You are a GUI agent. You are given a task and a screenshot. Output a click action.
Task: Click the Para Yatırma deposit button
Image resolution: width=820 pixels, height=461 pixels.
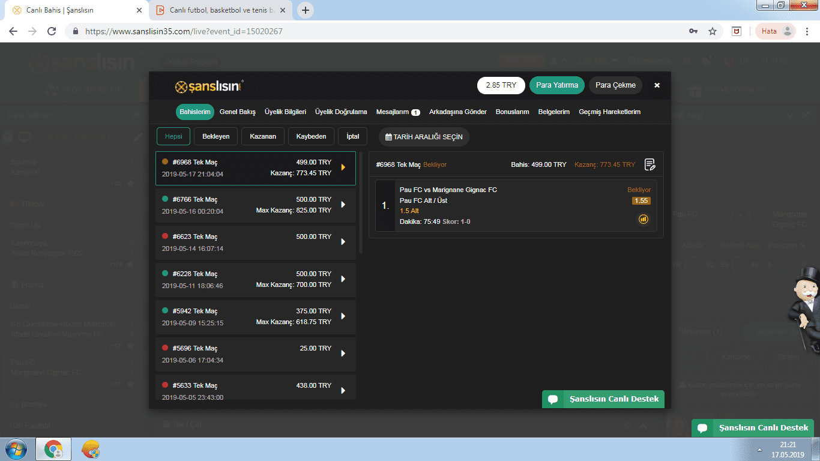[x=557, y=85]
